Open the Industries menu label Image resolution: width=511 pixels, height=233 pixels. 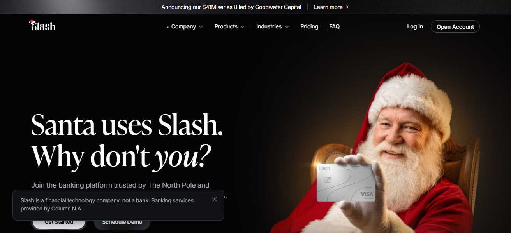269,26
